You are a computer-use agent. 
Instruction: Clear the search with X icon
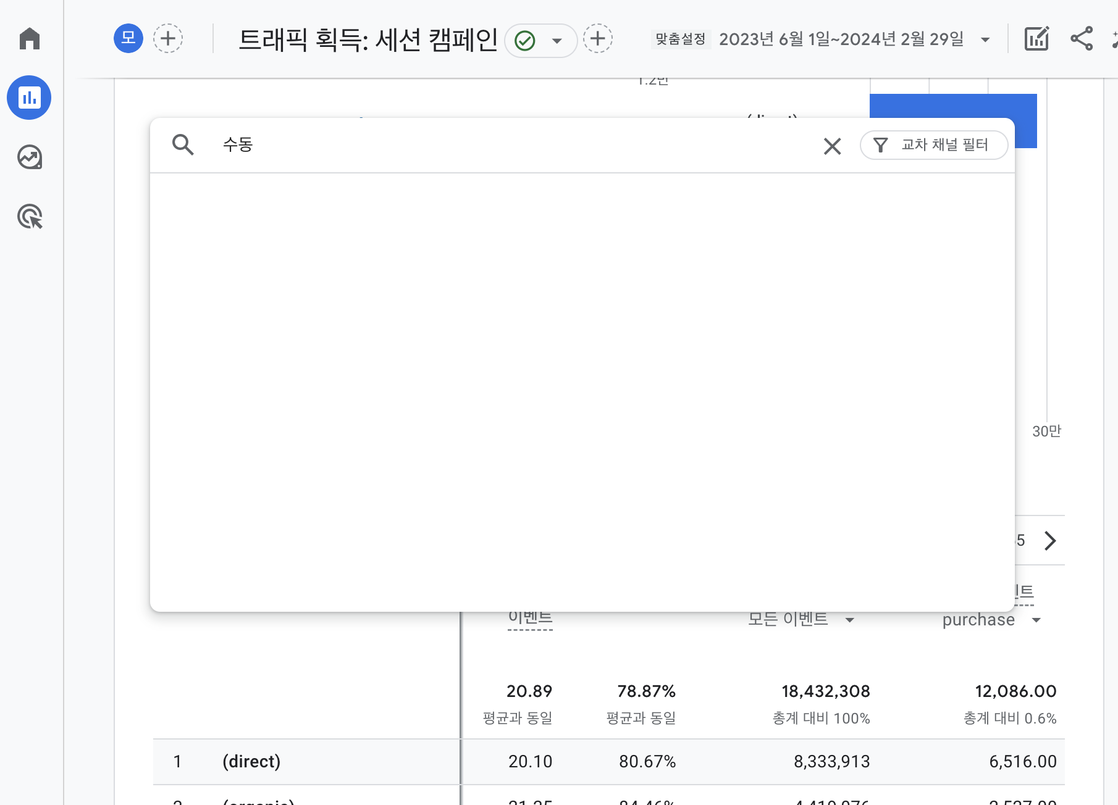(833, 146)
